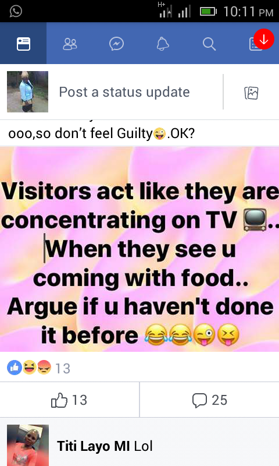Open the photo upload icon
The image size is (279, 466).
point(251,93)
